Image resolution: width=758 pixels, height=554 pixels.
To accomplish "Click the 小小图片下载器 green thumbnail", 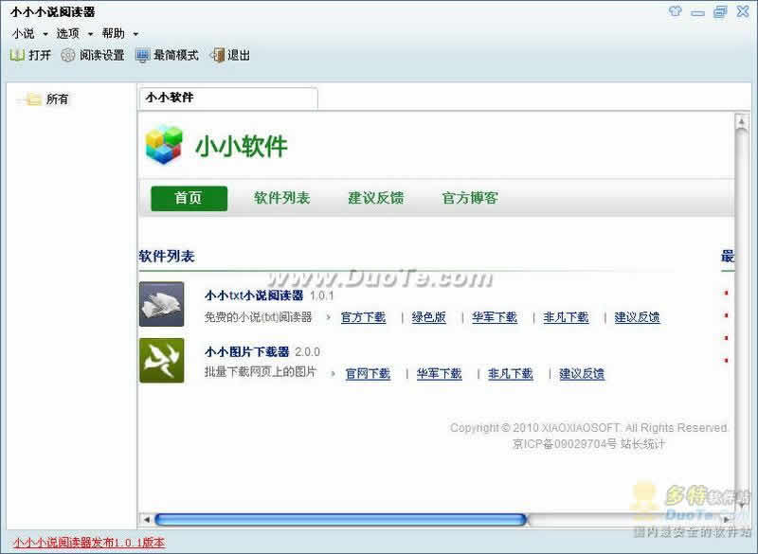I will (161, 360).
